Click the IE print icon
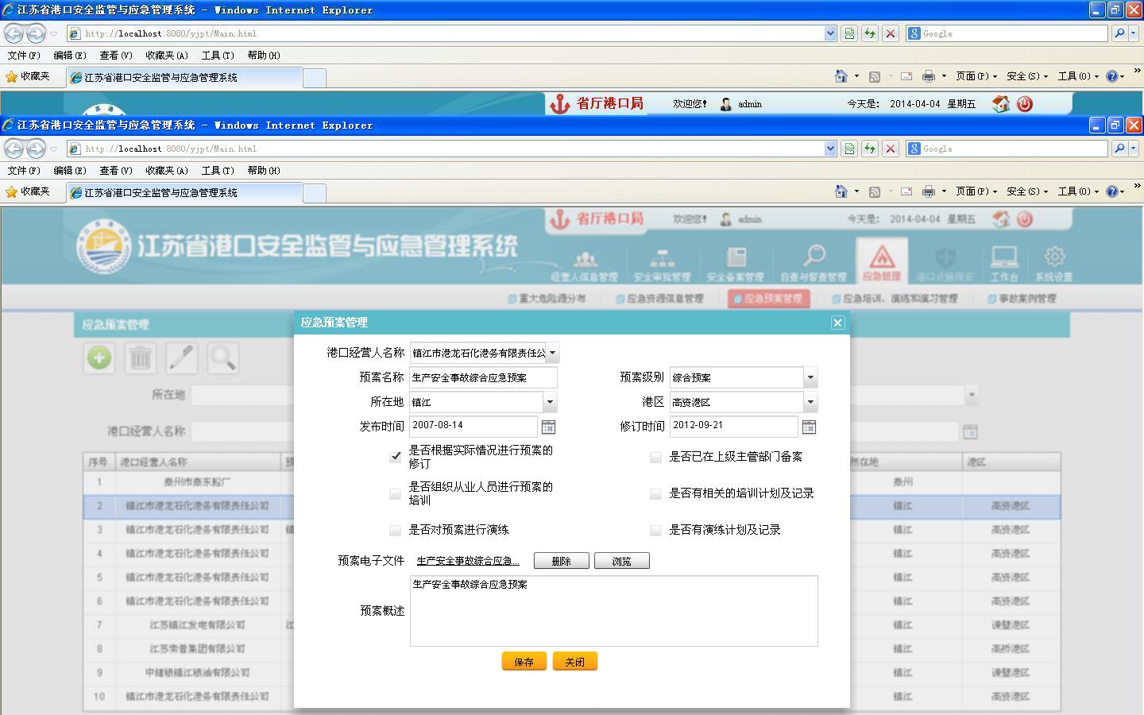 [928, 191]
